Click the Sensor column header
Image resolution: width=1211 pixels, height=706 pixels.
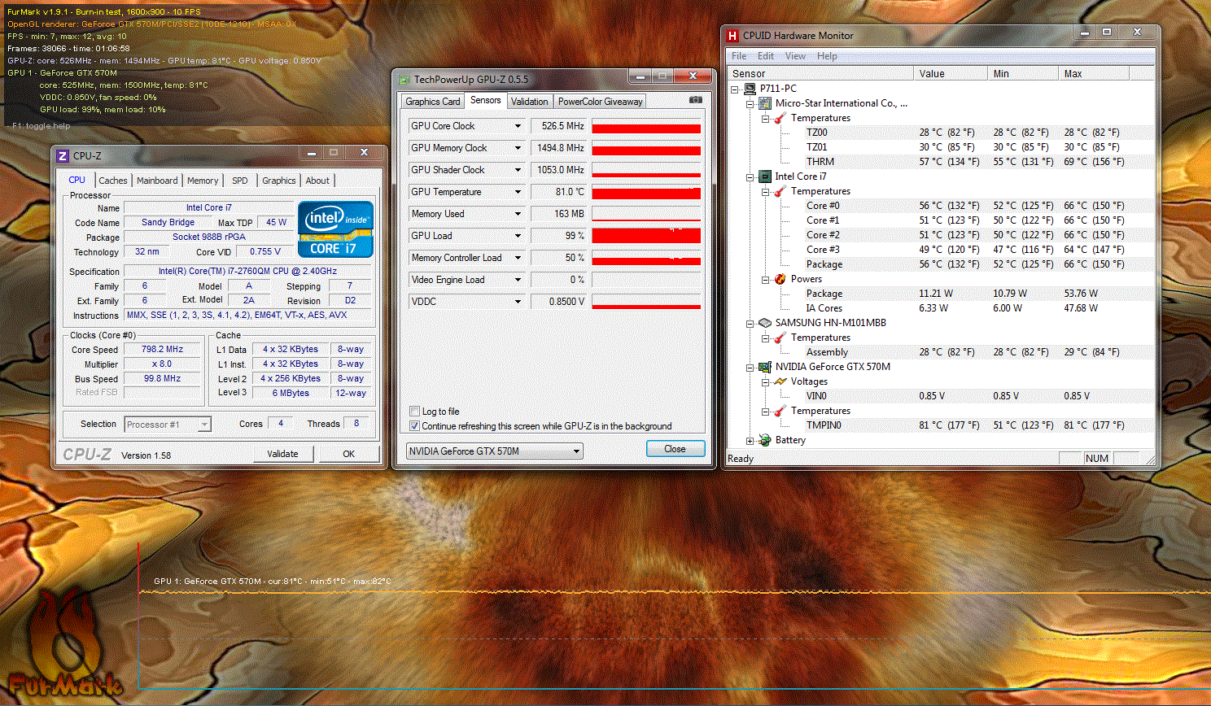[821, 73]
